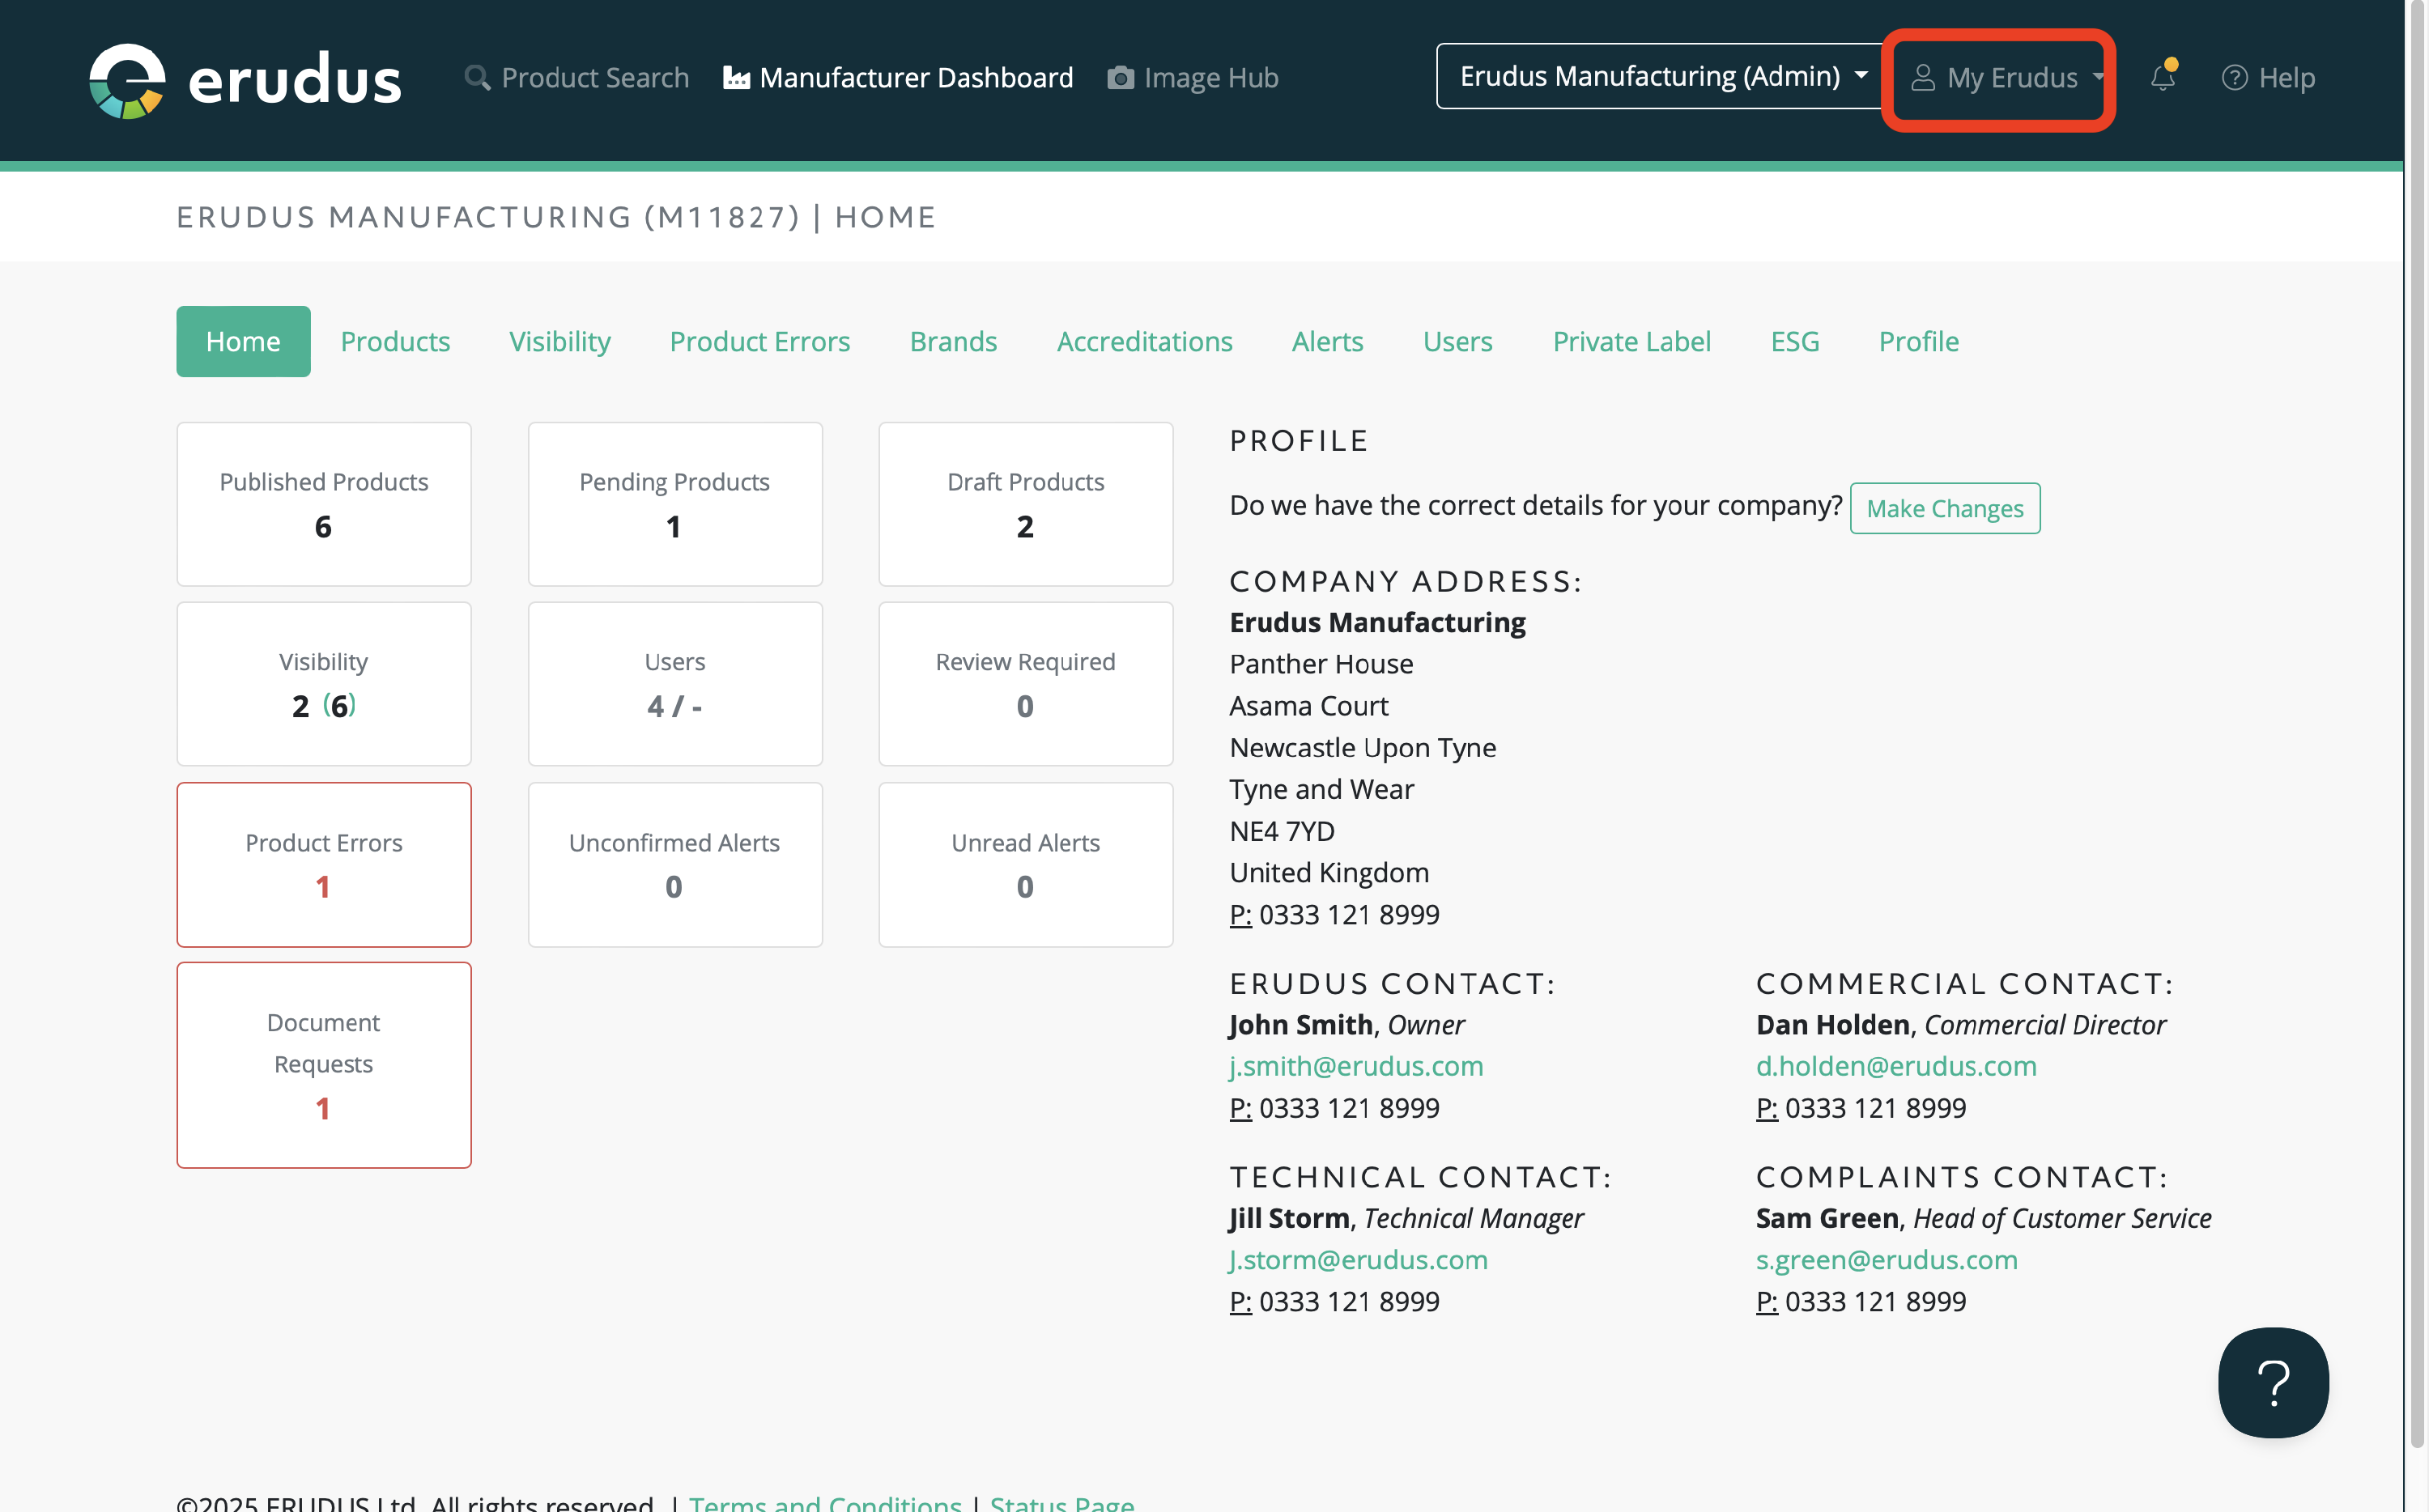Click the Make Changes button
This screenshot has width=2429, height=1512.
1944,508
